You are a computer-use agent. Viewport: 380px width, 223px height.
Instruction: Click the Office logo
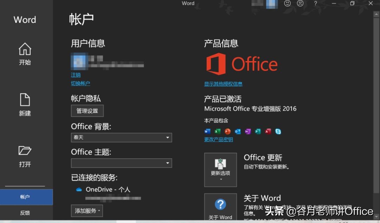242,64
